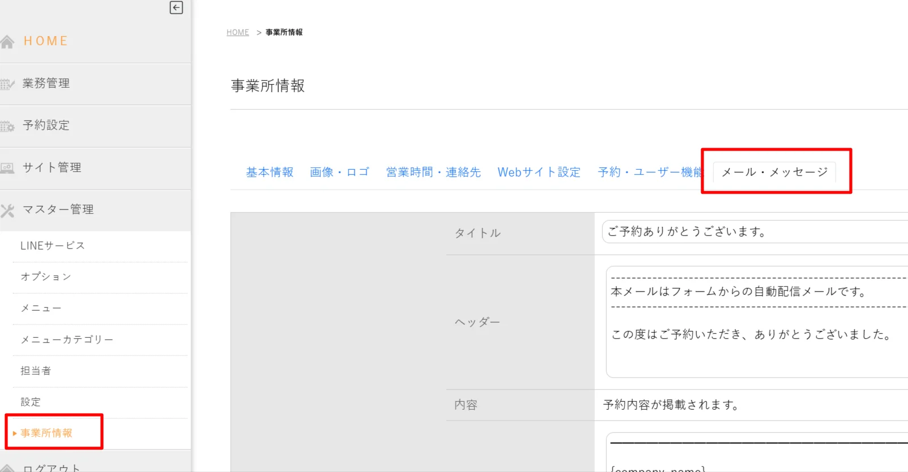Switch to the 画像・ロゴ tab
The image size is (908, 472).
tap(339, 172)
